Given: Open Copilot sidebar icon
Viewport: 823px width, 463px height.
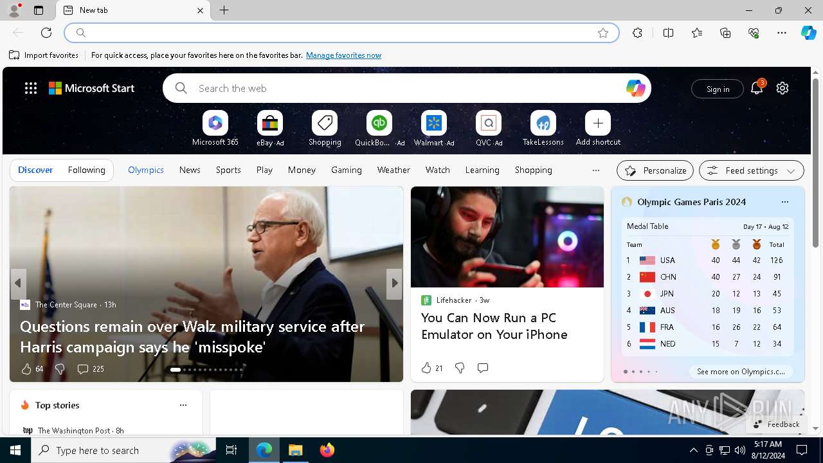Looking at the screenshot, I should click(808, 33).
